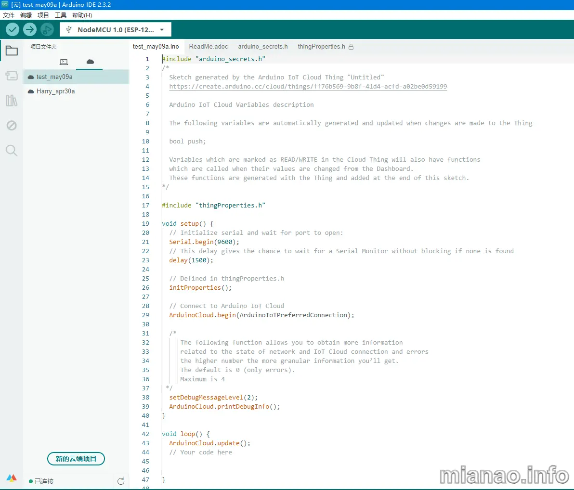Switch to the ReadMe.adoc tab

click(209, 47)
